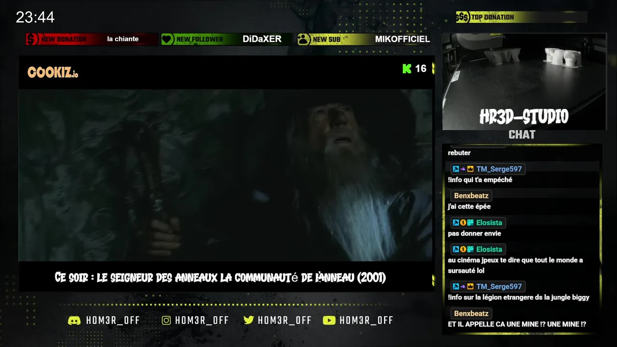
Task: Click username TM_Serge597 above the légion etrangere message
Action: point(499,287)
